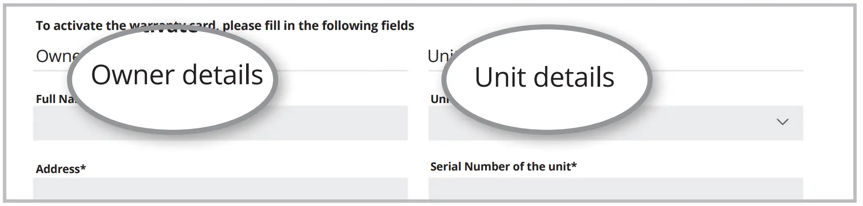The height and width of the screenshot is (206, 863).
Task: Click the required asterisk beside Address
Action: [x=83, y=168]
